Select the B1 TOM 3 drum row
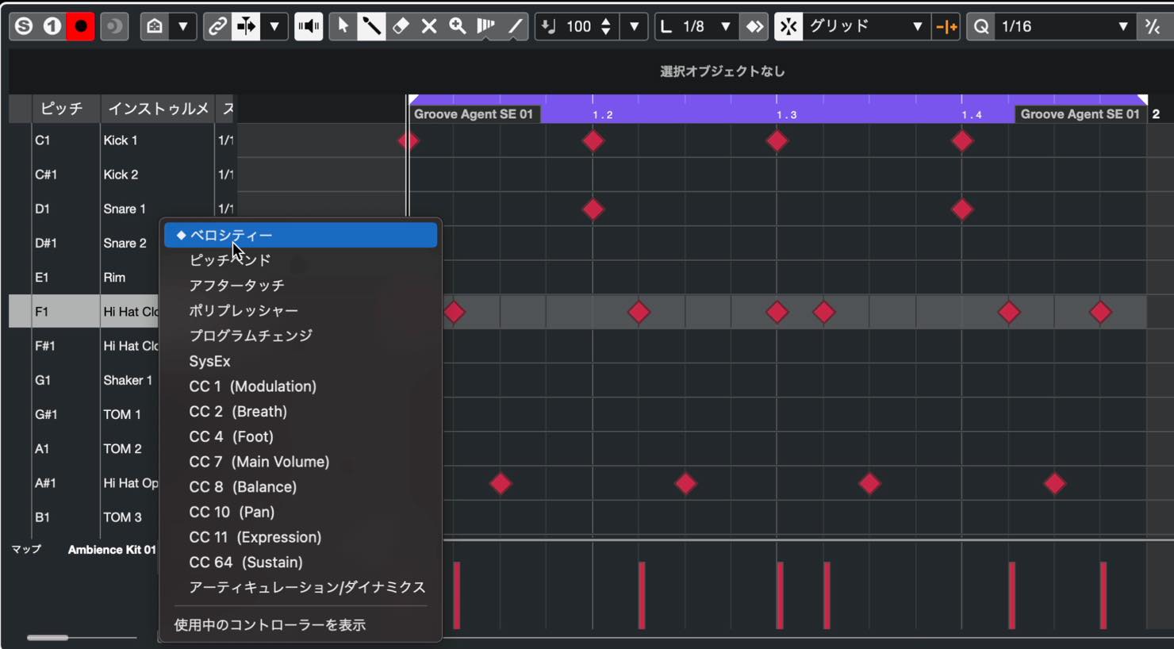Screen dimensions: 1174x649 tap(83, 517)
